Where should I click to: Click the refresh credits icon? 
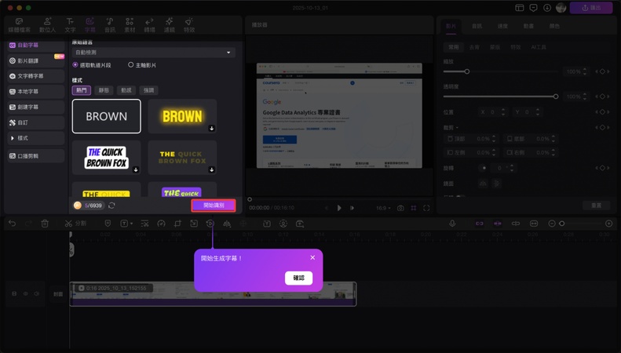coord(112,206)
